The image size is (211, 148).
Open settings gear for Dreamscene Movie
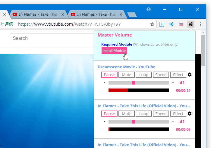click(190, 75)
